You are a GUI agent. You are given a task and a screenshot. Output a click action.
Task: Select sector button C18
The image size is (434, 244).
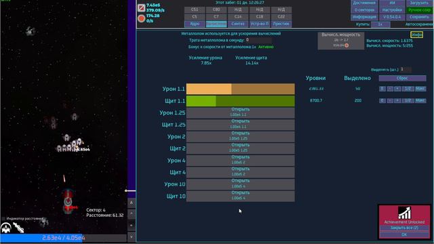tap(259, 16)
